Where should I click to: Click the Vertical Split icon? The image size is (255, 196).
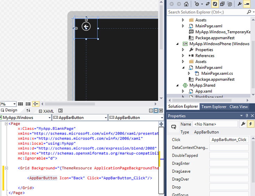tap(151, 110)
